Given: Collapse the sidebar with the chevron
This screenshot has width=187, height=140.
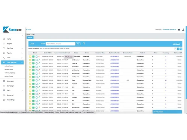Looking at the screenshot, I should coord(22,35).
